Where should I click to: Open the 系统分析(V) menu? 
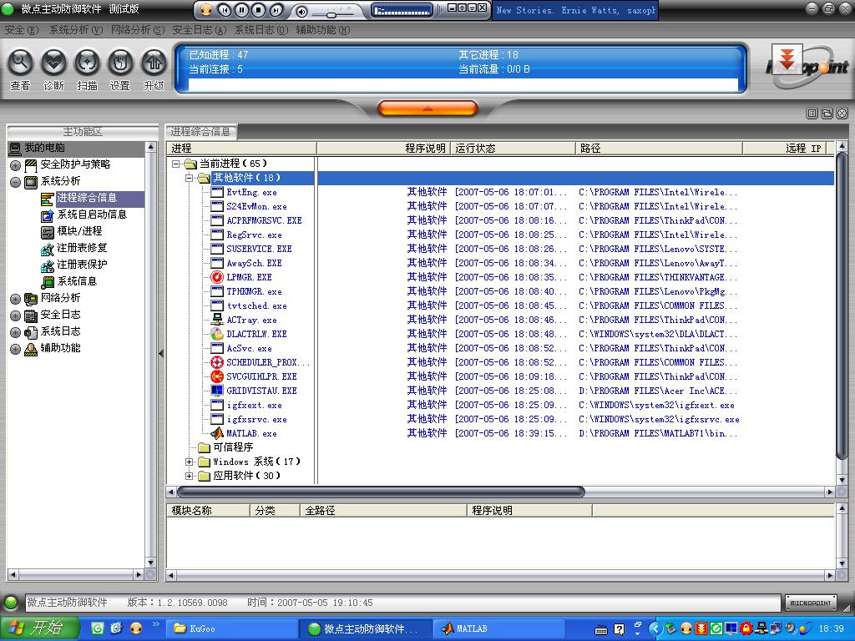click(76, 30)
